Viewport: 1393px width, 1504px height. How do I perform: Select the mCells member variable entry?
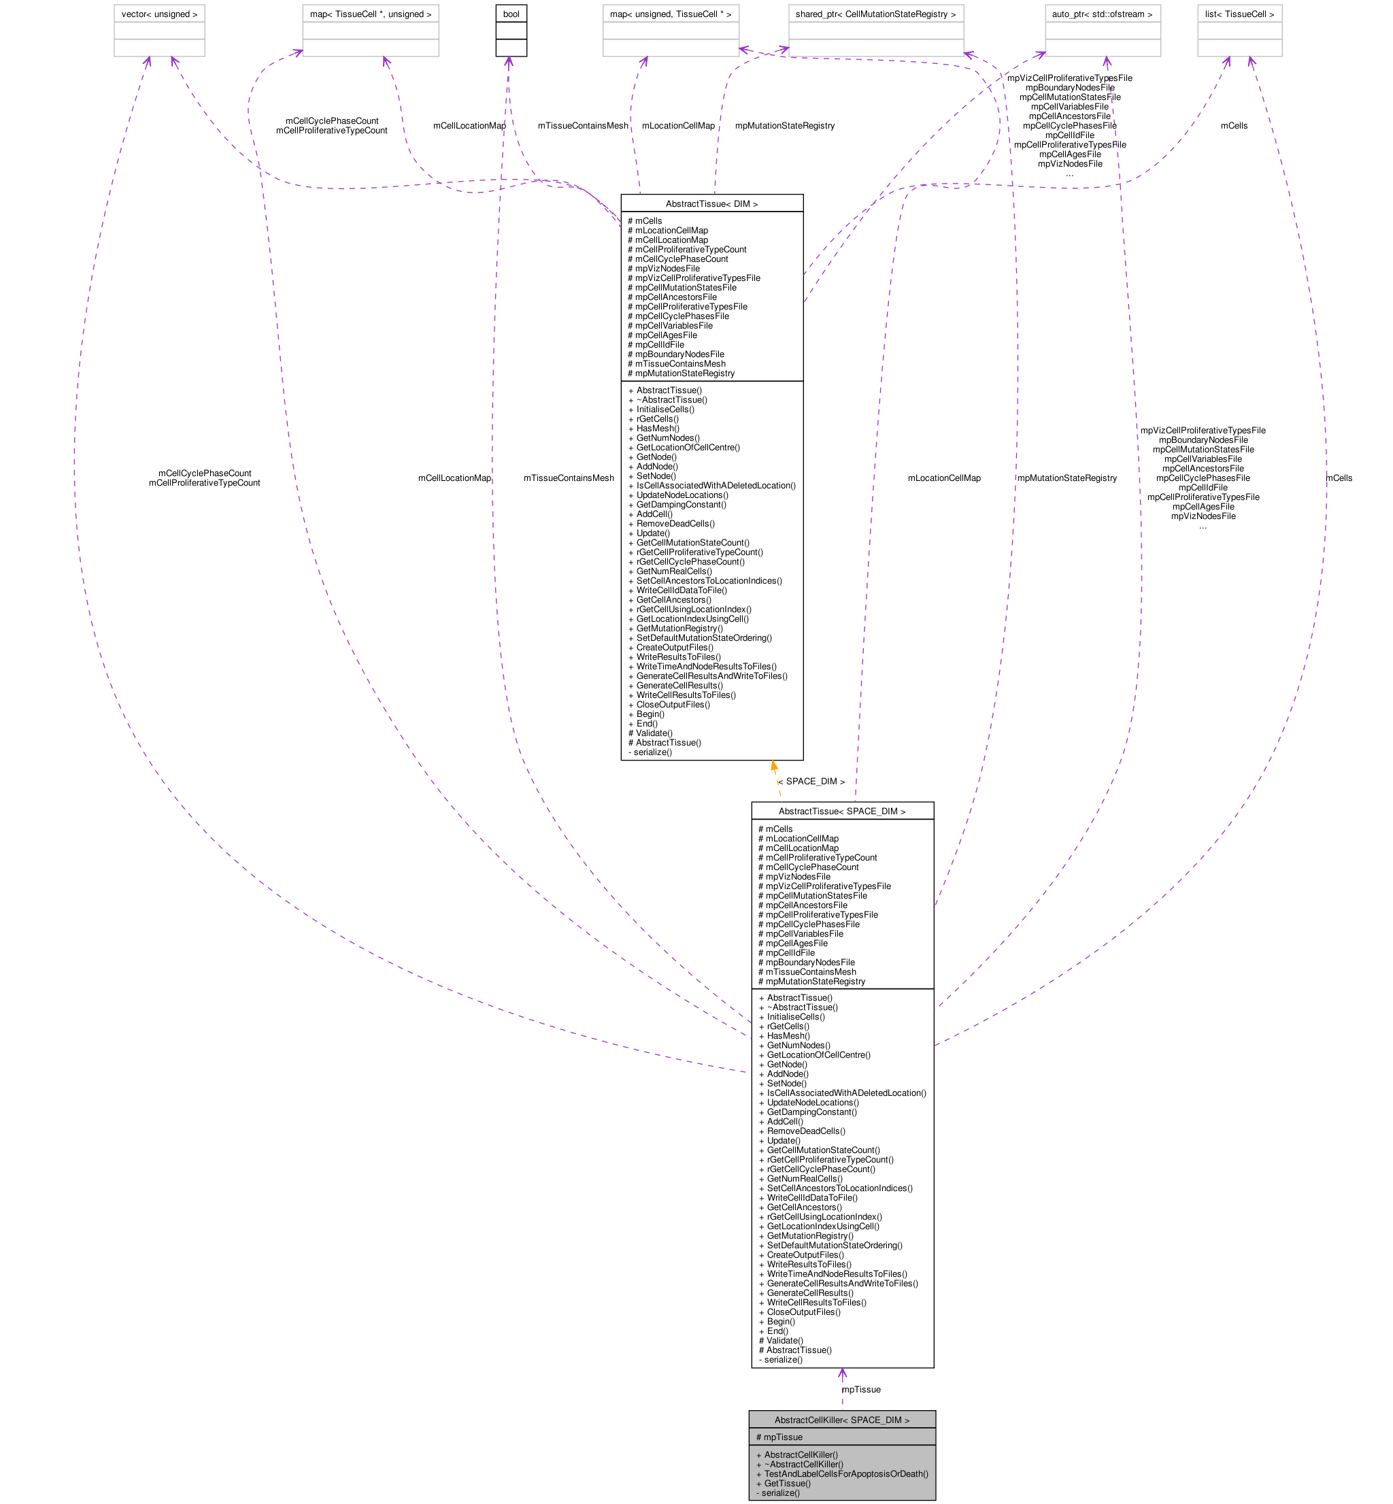coord(645,220)
